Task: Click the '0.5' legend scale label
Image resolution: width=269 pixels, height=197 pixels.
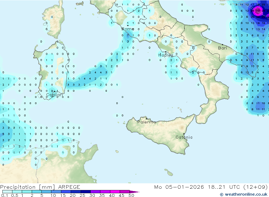Action: tap(15, 195)
